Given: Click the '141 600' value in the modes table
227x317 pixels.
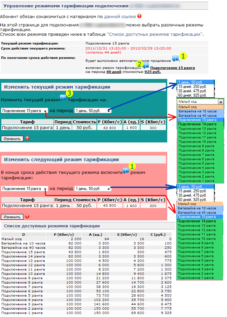Looking at the screenshot, I should pos(101,304).
